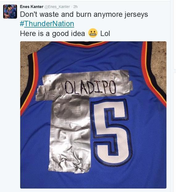Viewport: 176px width, 192px height.
Task: Click the Enes Kanter display name
Action: [x=31, y=7]
